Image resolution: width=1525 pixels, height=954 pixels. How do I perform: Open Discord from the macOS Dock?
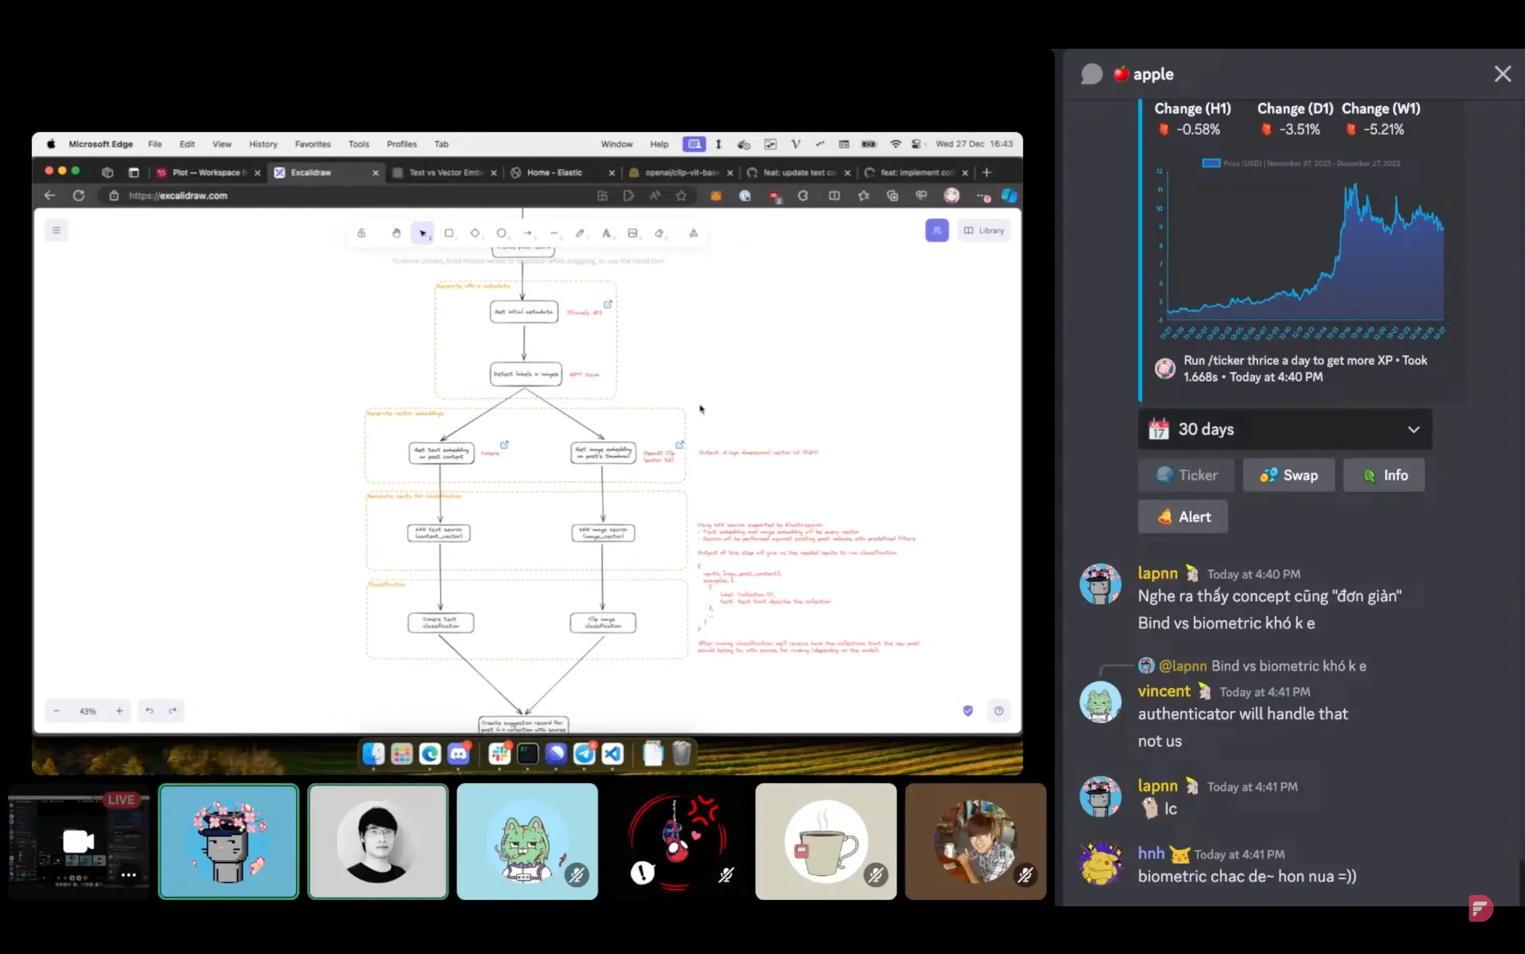pos(458,753)
